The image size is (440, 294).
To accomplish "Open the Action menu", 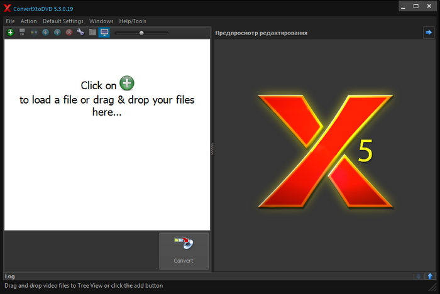I will click(x=29, y=21).
